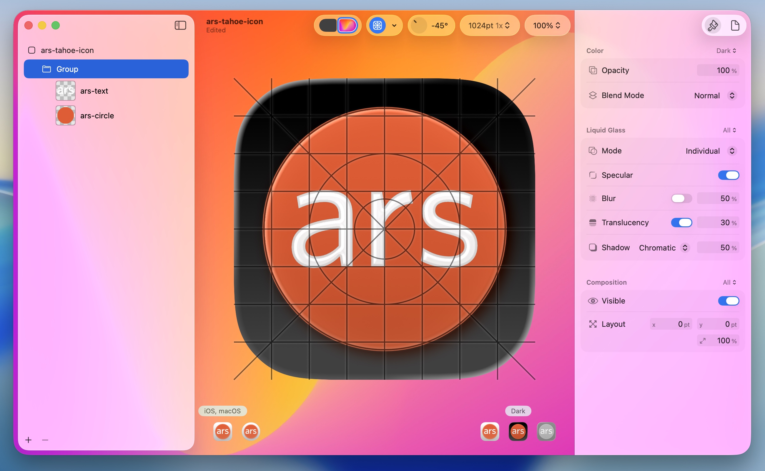Viewport: 765px width, 471px height.
Task: Edit the Translucency percentage field
Action: [718, 223]
